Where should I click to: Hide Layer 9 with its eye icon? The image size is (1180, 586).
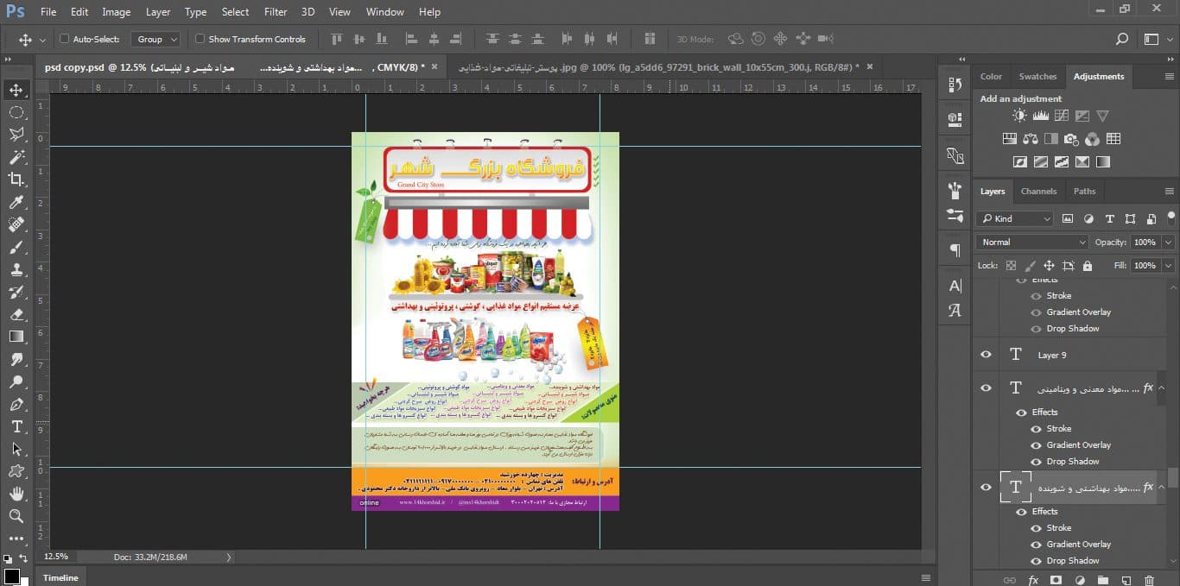click(986, 355)
